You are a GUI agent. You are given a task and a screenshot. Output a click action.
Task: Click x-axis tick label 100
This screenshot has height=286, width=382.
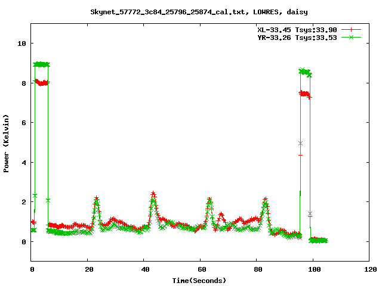coord(315,269)
